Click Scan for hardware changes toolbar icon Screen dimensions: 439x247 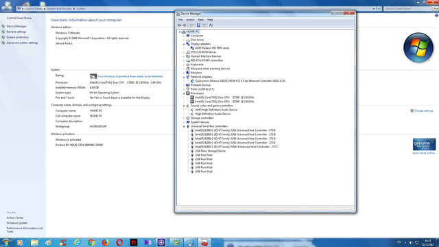point(211,25)
